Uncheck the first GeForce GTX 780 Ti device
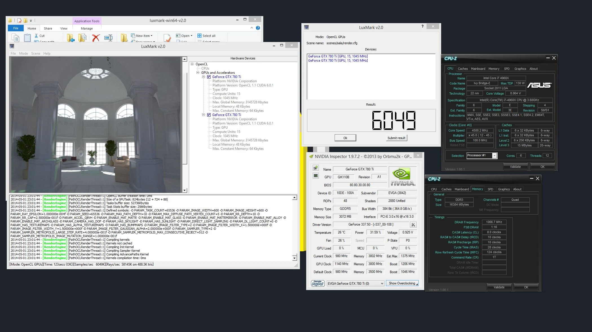This screenshot has width=592, height=332. (209, 77)
